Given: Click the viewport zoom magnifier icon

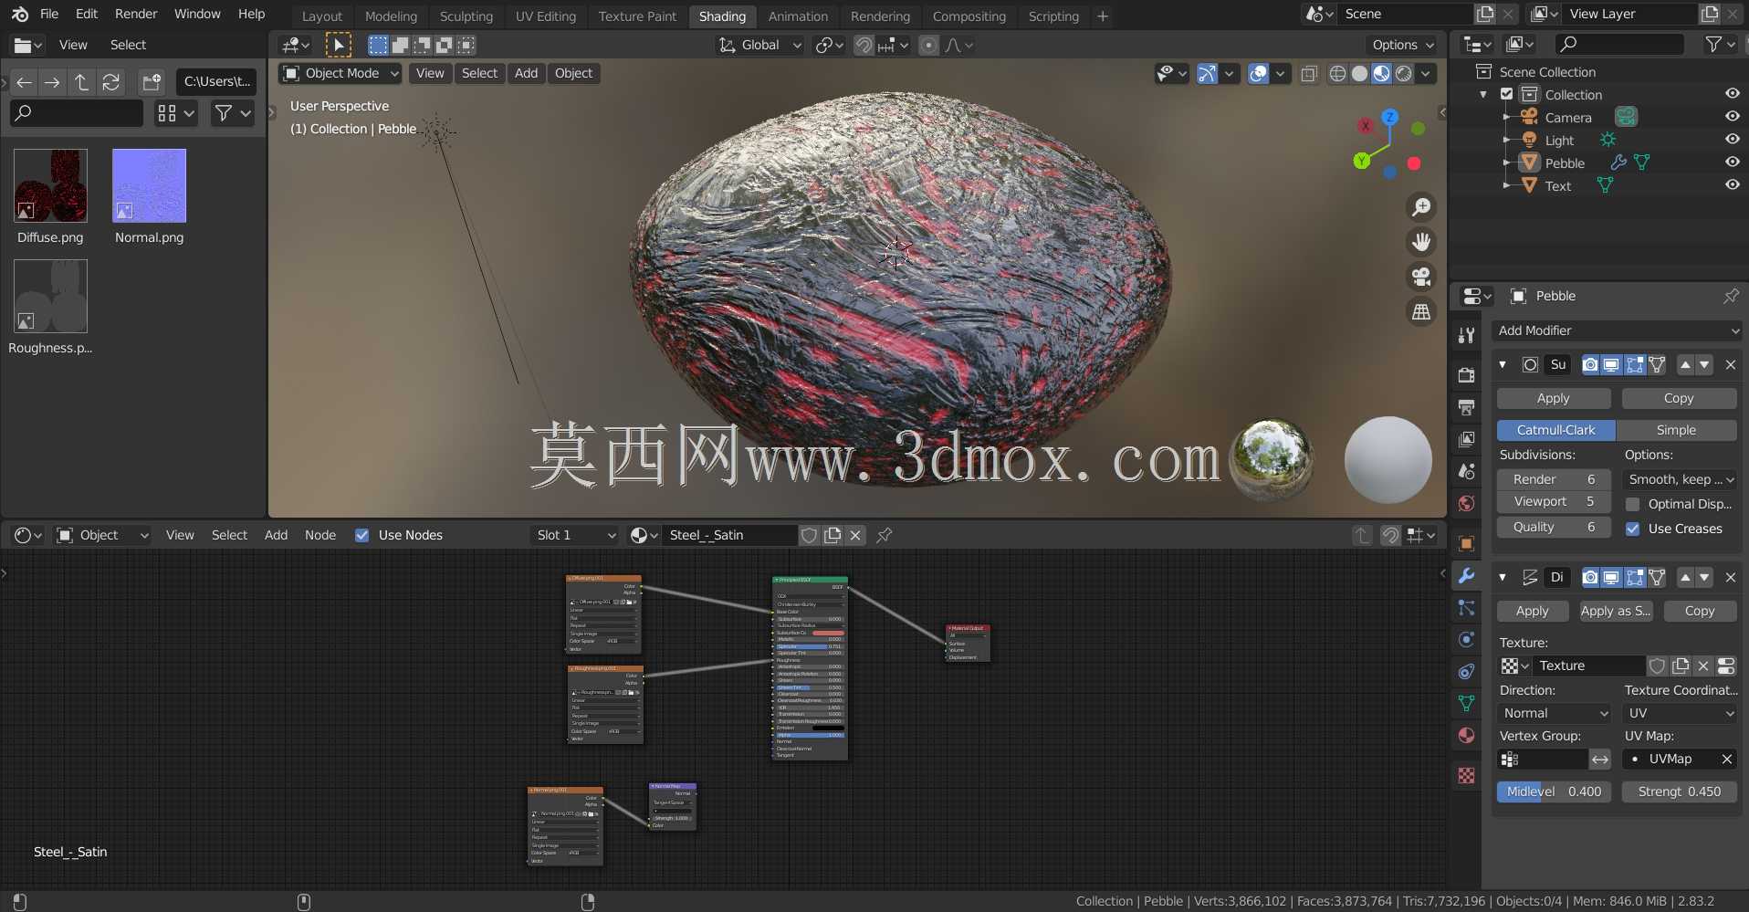Looking at the screenshot, I should [1421, 207].
